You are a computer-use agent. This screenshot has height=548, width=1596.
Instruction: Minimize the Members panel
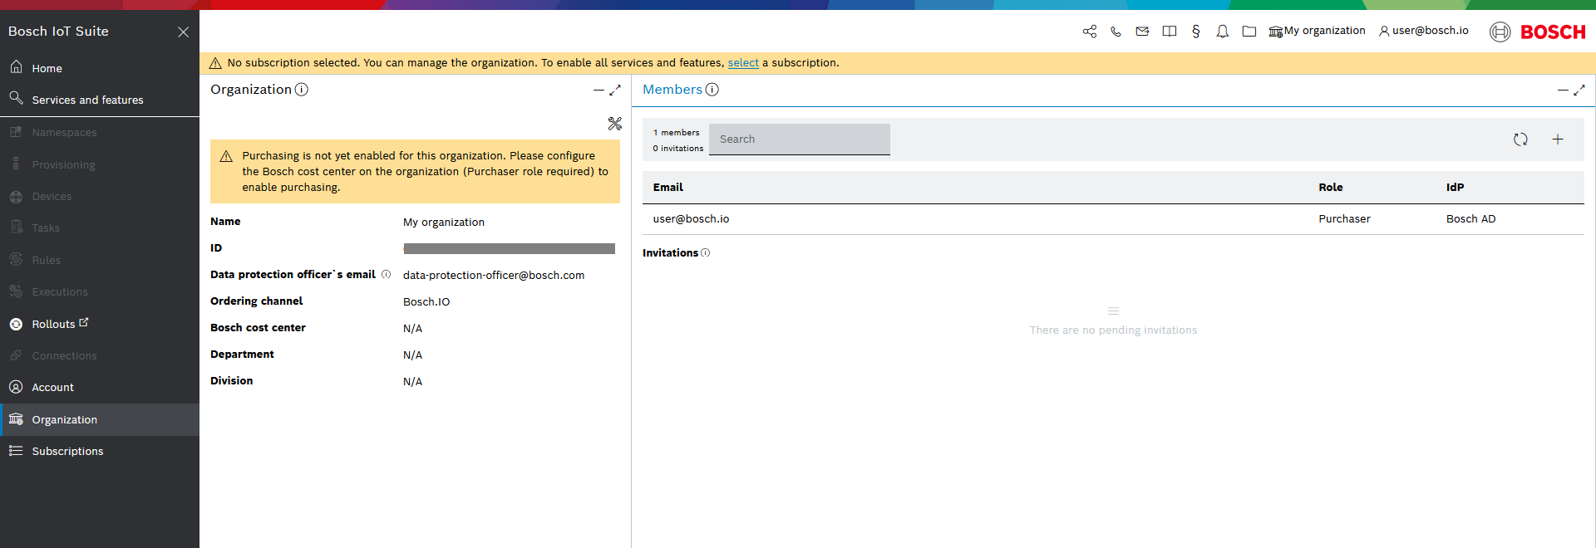pos(1563,90)
